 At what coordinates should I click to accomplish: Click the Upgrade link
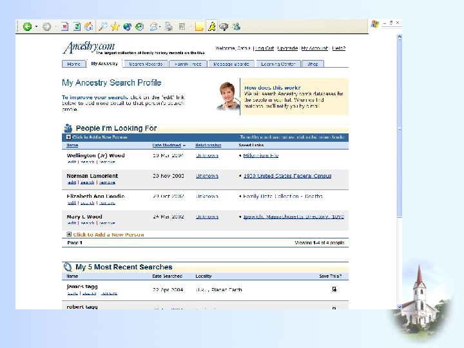tap(287, 48)
